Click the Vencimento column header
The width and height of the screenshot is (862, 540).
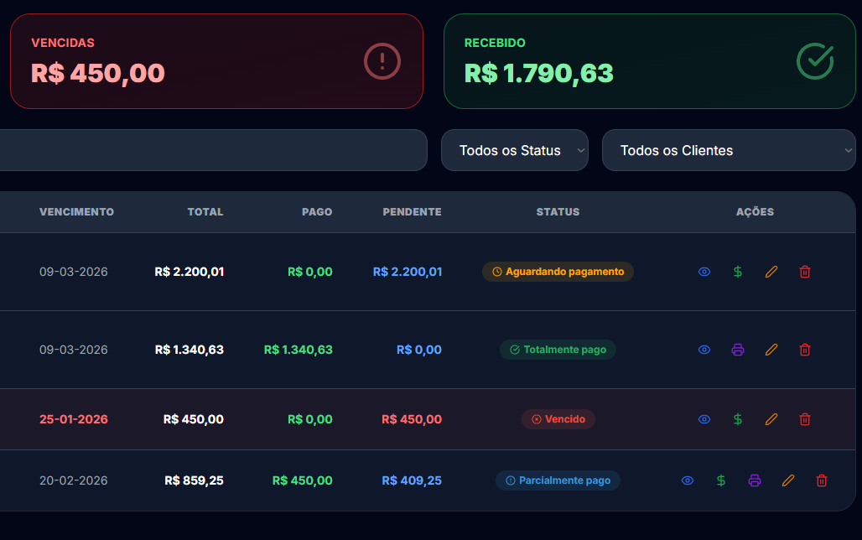tap(76, 212)
